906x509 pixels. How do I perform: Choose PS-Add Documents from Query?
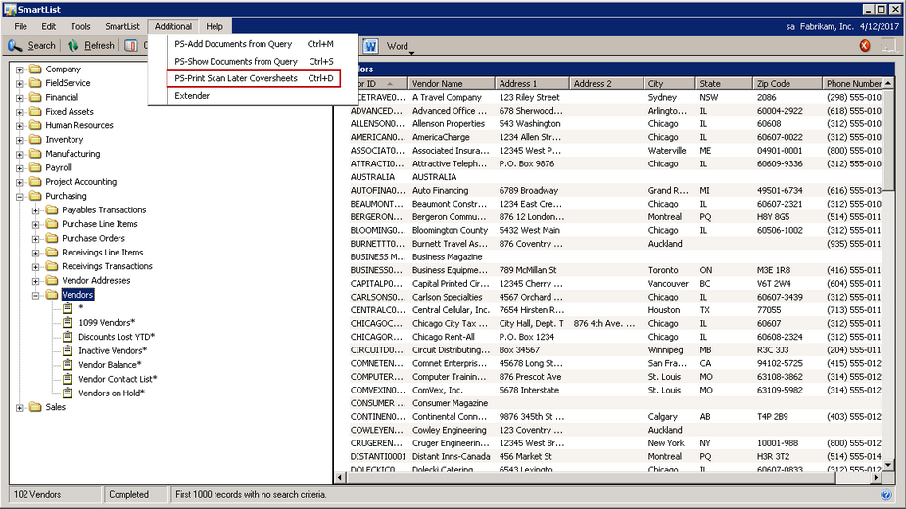pyautogui.click(x=254, y=44)
